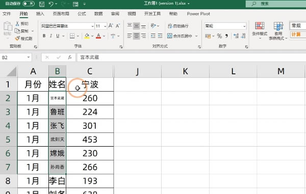Click the comma style icon

(226, 36)
